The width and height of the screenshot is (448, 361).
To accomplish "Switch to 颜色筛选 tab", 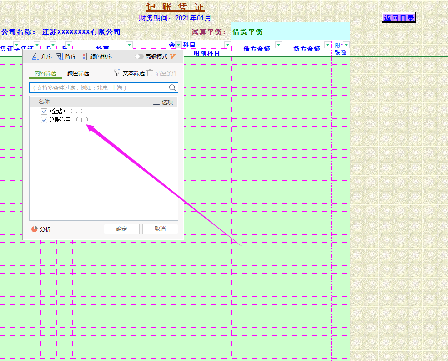I will [78, 73].
